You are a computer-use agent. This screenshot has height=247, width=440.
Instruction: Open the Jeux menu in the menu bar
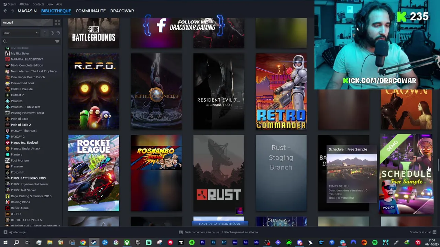click(50, 4)
